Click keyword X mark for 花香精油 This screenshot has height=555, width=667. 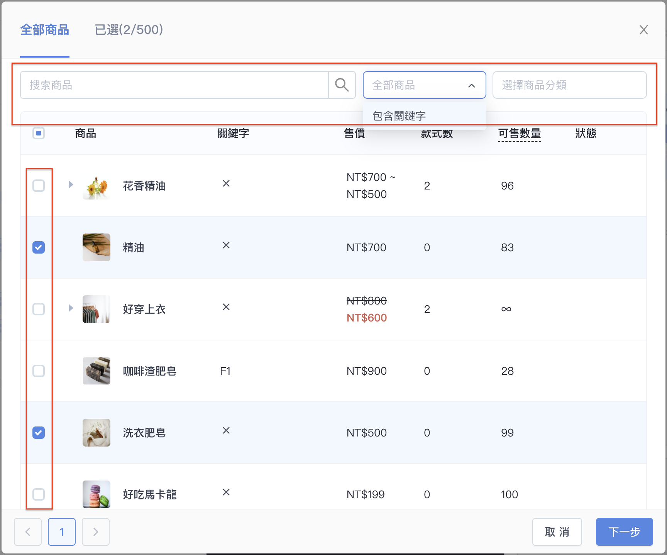coord(226,183)
